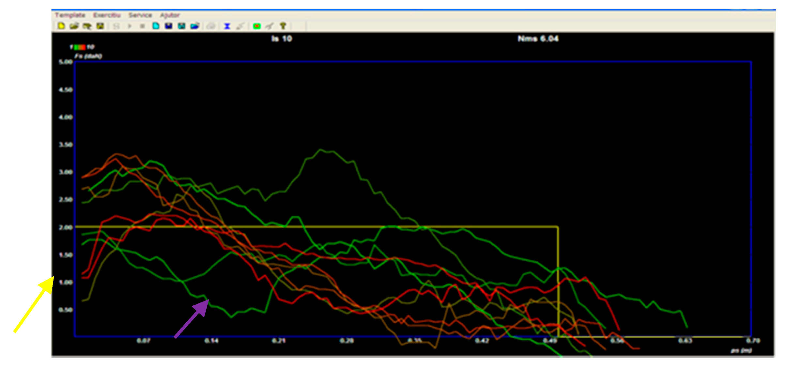This screenshot has width=786, height=369.
Task: Click the yellow new template icon
Action: click(x=61, y=26)
